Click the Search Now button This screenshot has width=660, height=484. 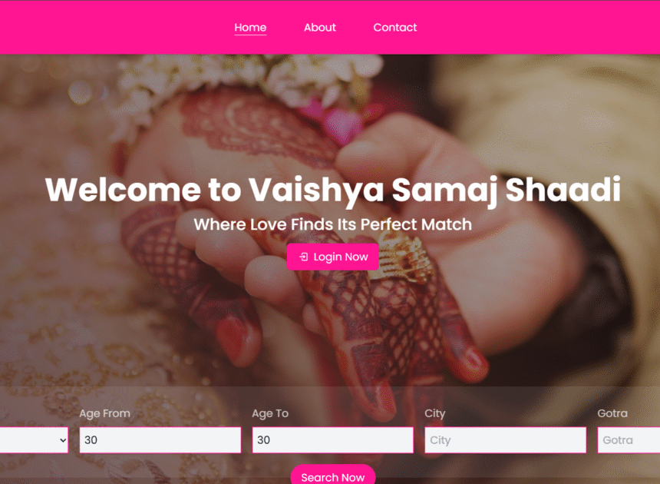tap(333, 476)
